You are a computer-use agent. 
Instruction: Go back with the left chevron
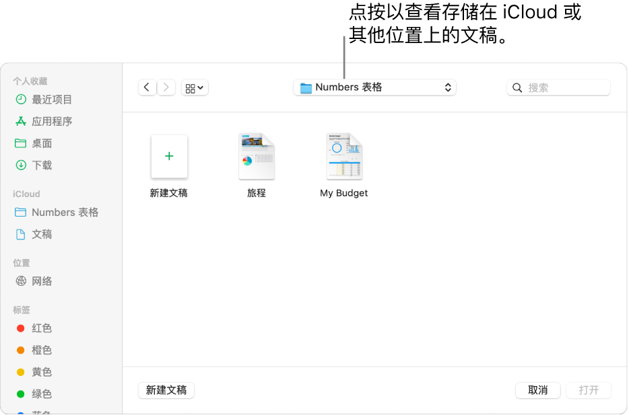pos(147,87)
